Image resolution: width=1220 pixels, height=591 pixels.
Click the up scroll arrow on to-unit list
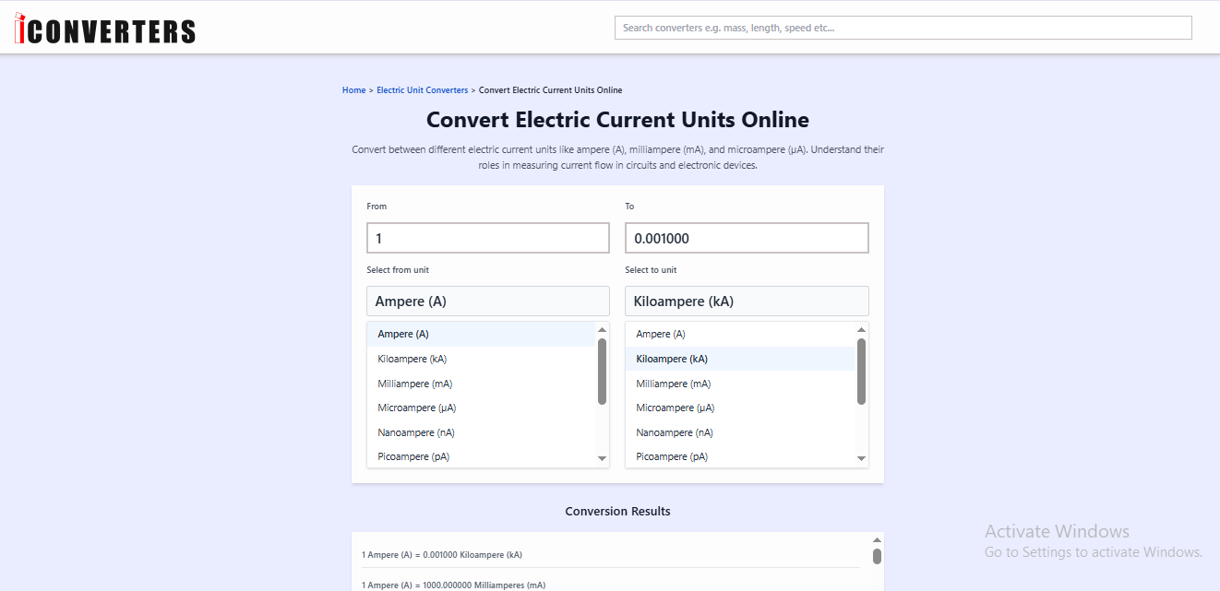861,327
